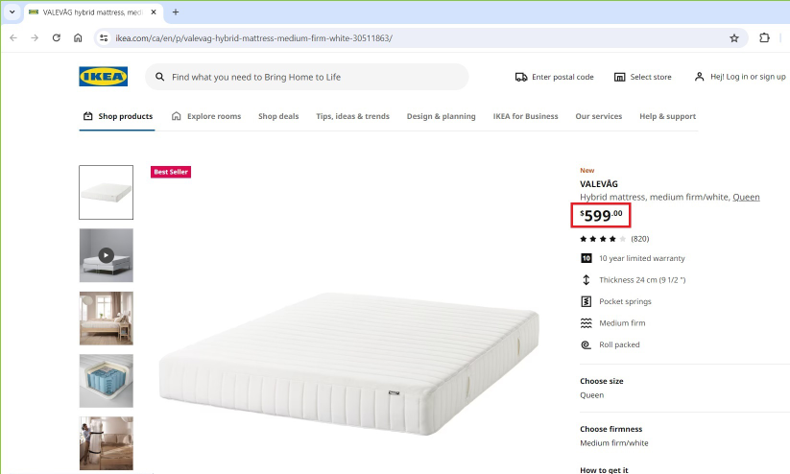The width and height of the screenshot is (790, 474).
Task: Bookmark this page with the star icon
Action: pyautogui.click(x=734, y=38)
